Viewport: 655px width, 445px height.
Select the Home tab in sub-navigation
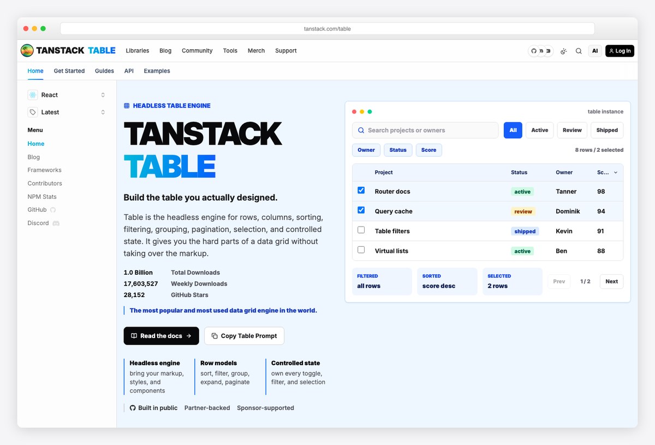pyautogui.click(x=35, y=71)
